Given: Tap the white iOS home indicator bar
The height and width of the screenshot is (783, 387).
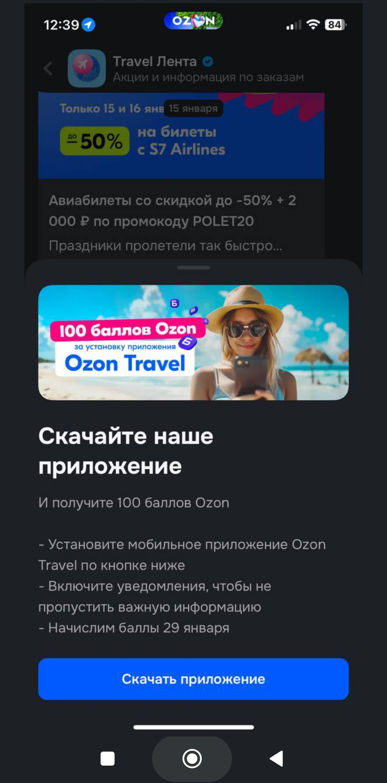Looking at the screenshot, I should pos(193,727).
